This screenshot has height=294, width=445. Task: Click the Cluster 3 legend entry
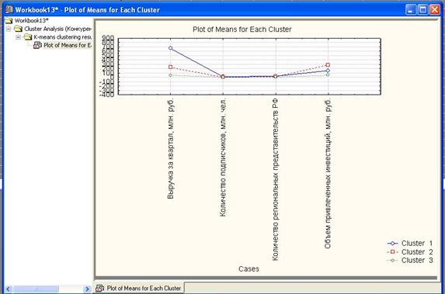(x=410, y=260)
